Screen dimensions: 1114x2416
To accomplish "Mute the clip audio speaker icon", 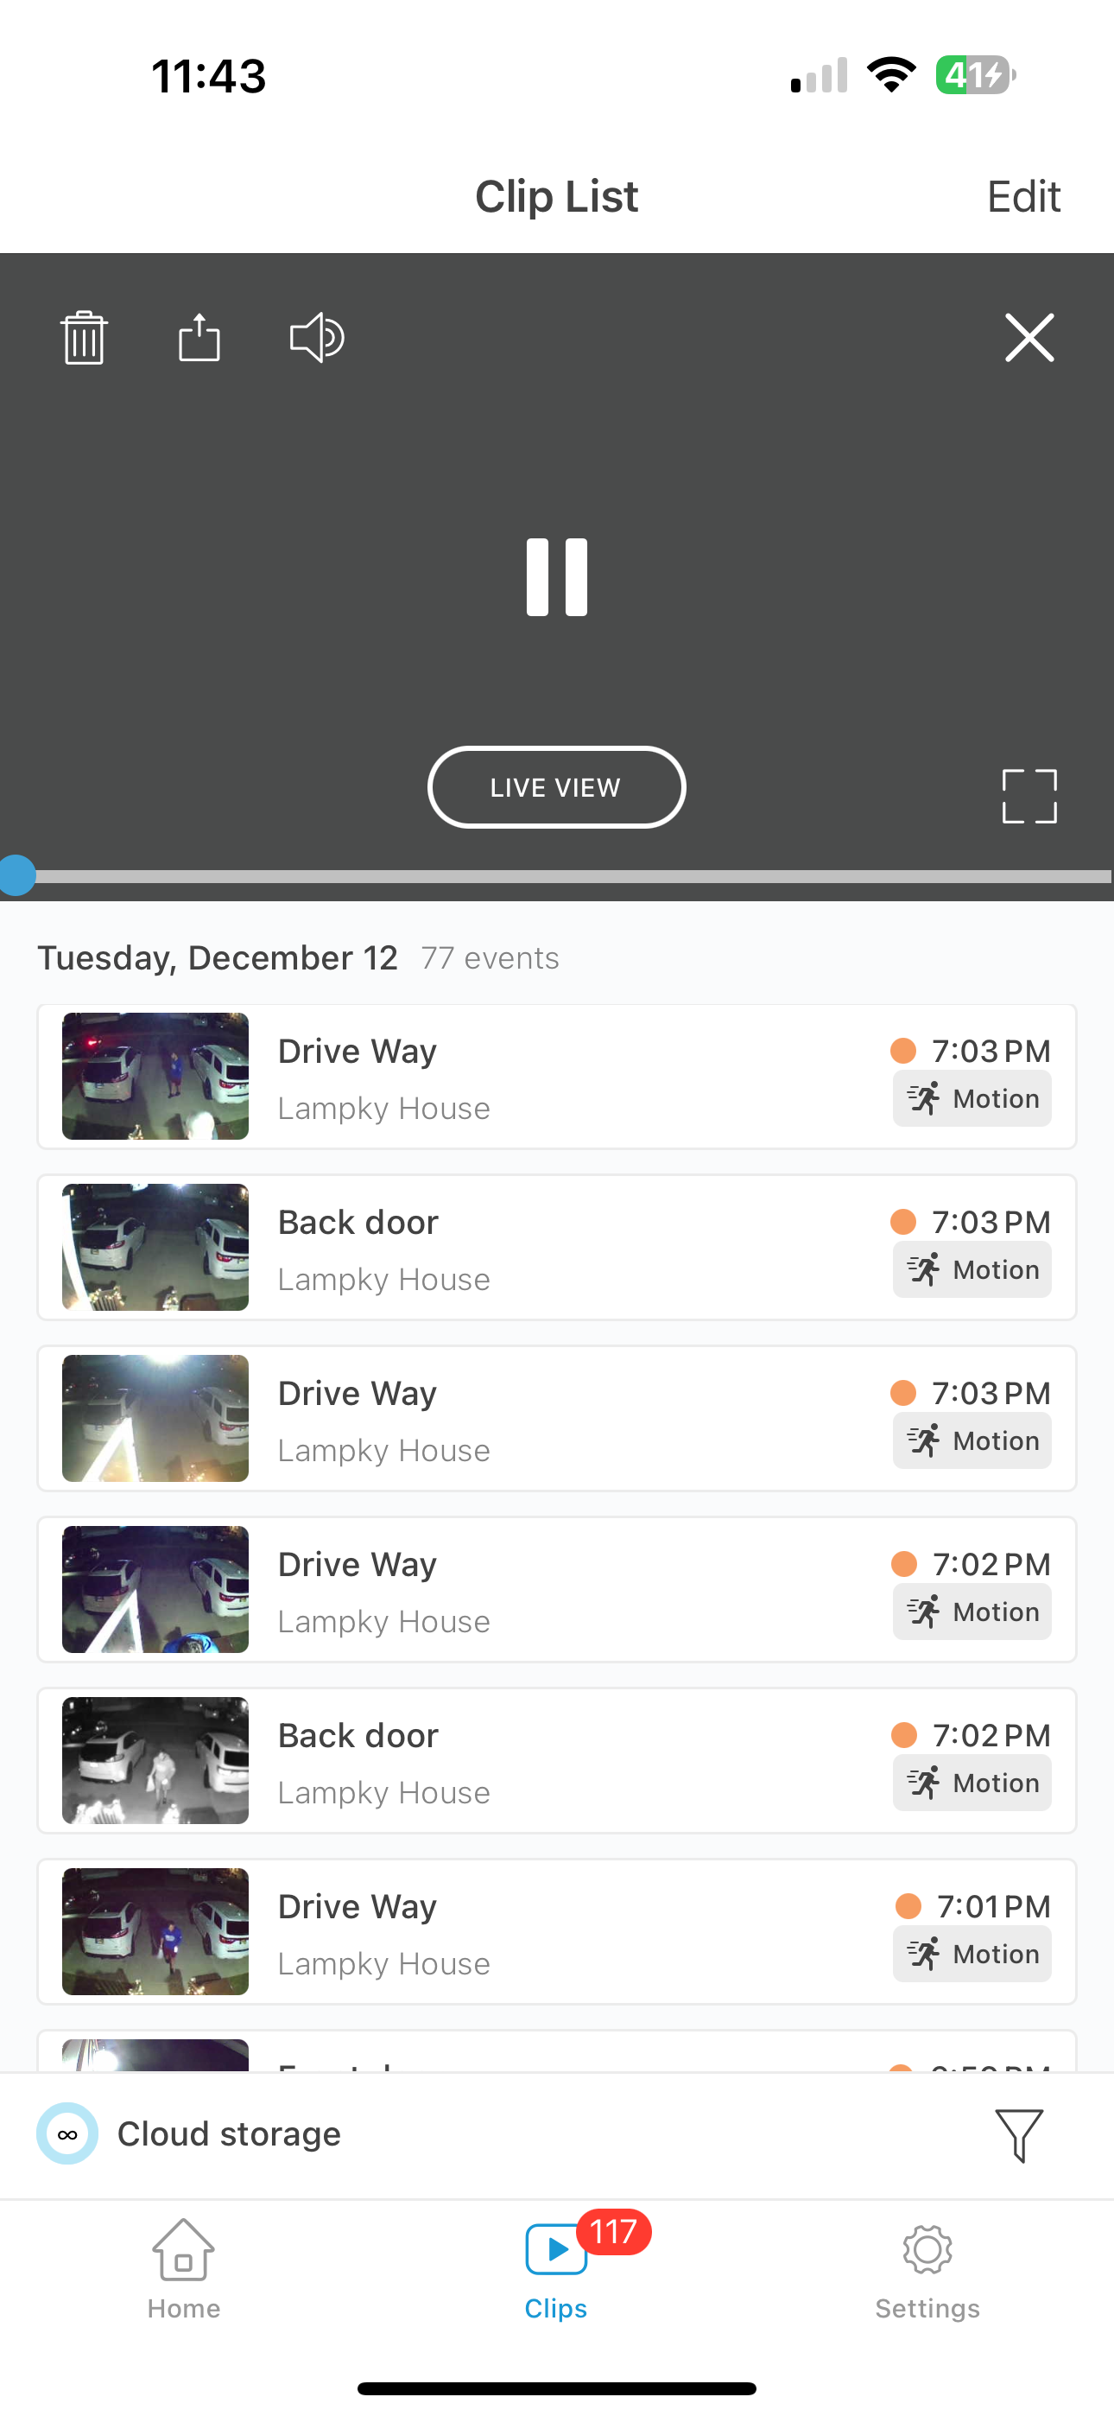I will click(x=317, y=338).
